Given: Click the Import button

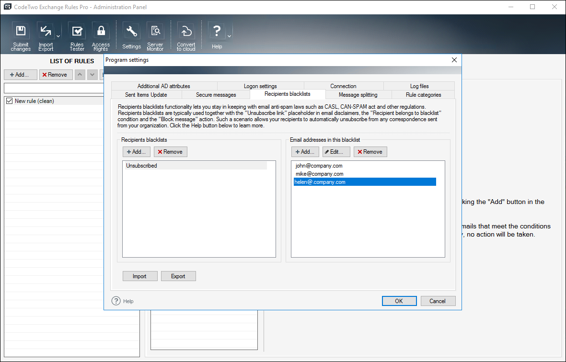Looking at the screenshot, I should tap(140, 276).
